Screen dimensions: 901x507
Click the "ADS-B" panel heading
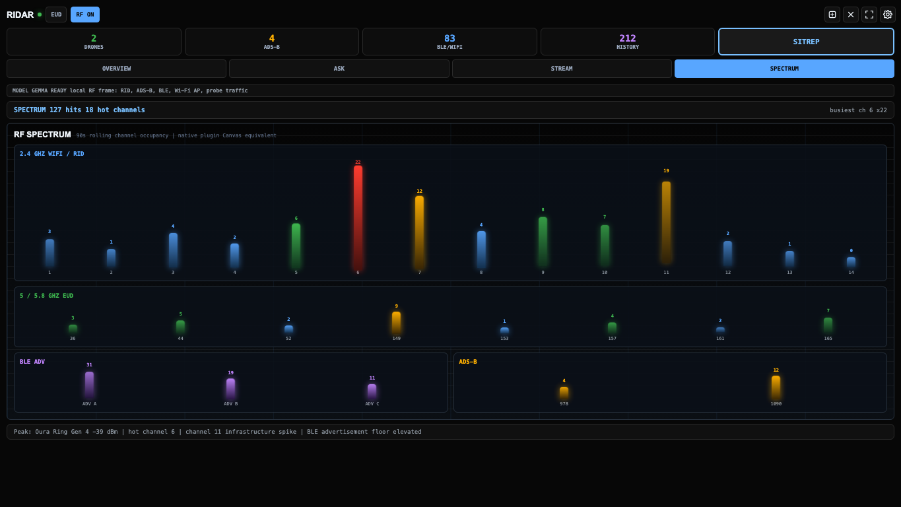point(468,362)
